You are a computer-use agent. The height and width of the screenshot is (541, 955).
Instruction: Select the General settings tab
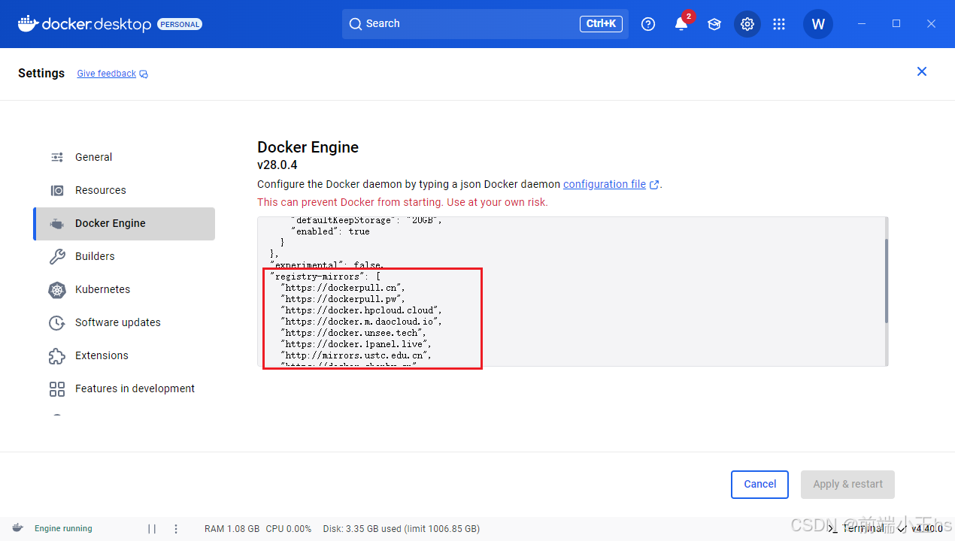(x=124, y=157)
